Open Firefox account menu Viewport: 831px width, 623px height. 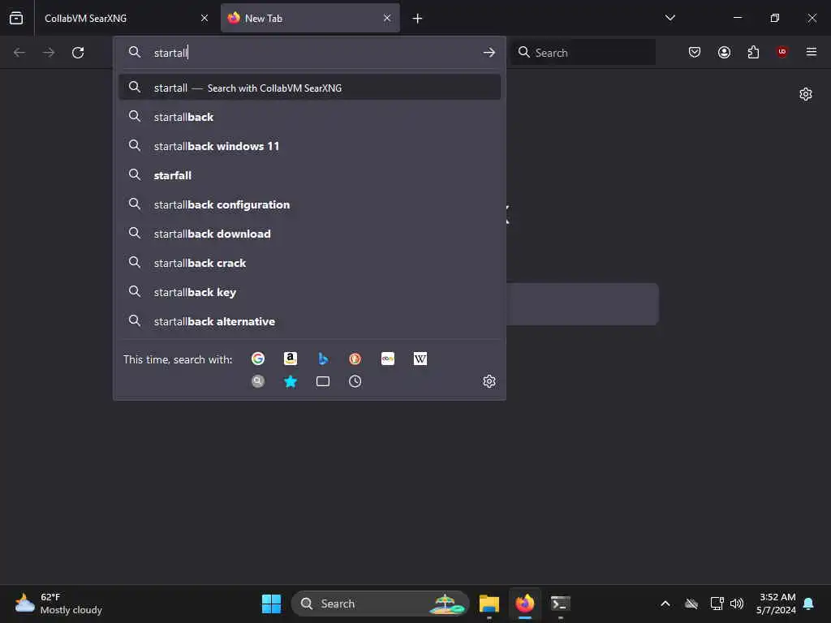[724, 52]
